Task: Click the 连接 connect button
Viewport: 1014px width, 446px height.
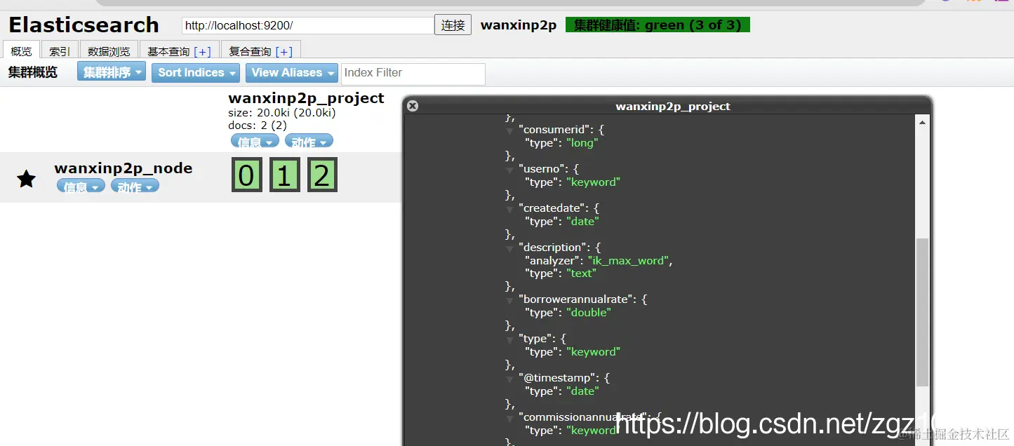Action: coord(453,25)
